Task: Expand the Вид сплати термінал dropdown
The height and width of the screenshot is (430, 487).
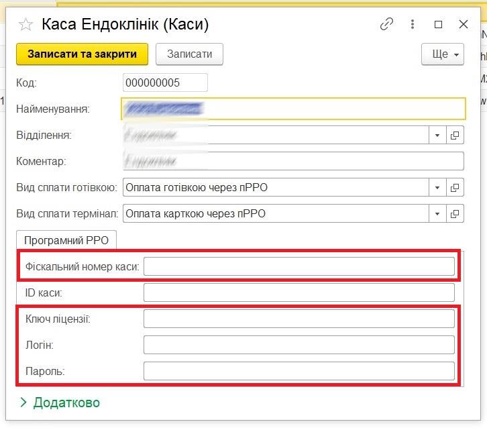Action: pos(437,214)
